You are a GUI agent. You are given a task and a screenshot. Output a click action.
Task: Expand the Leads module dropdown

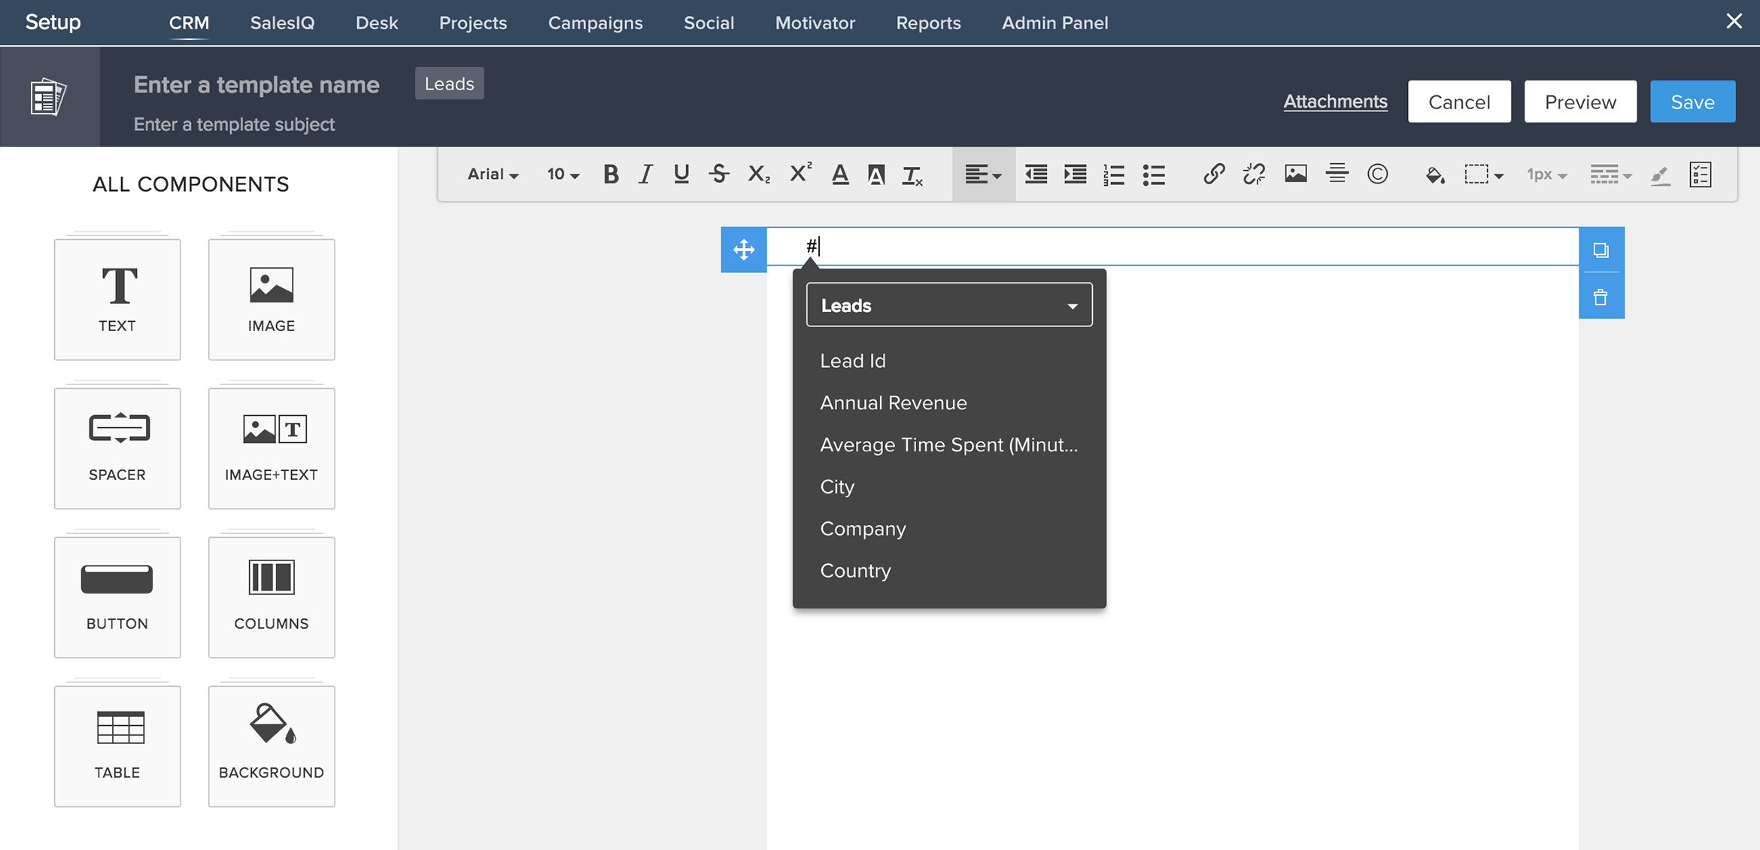click(x=948, y=305)
